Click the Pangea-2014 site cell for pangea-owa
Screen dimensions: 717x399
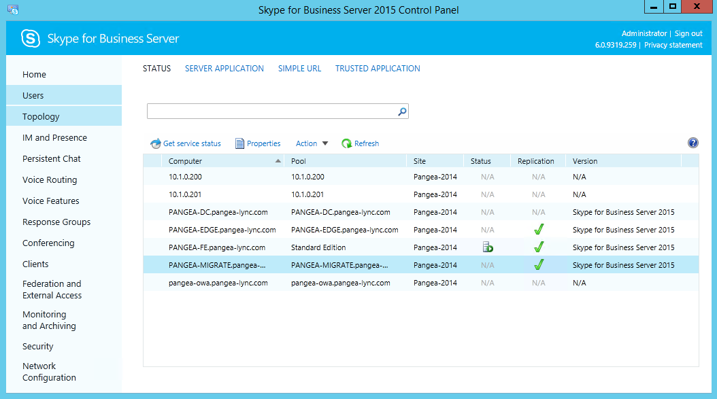(435, 283)
